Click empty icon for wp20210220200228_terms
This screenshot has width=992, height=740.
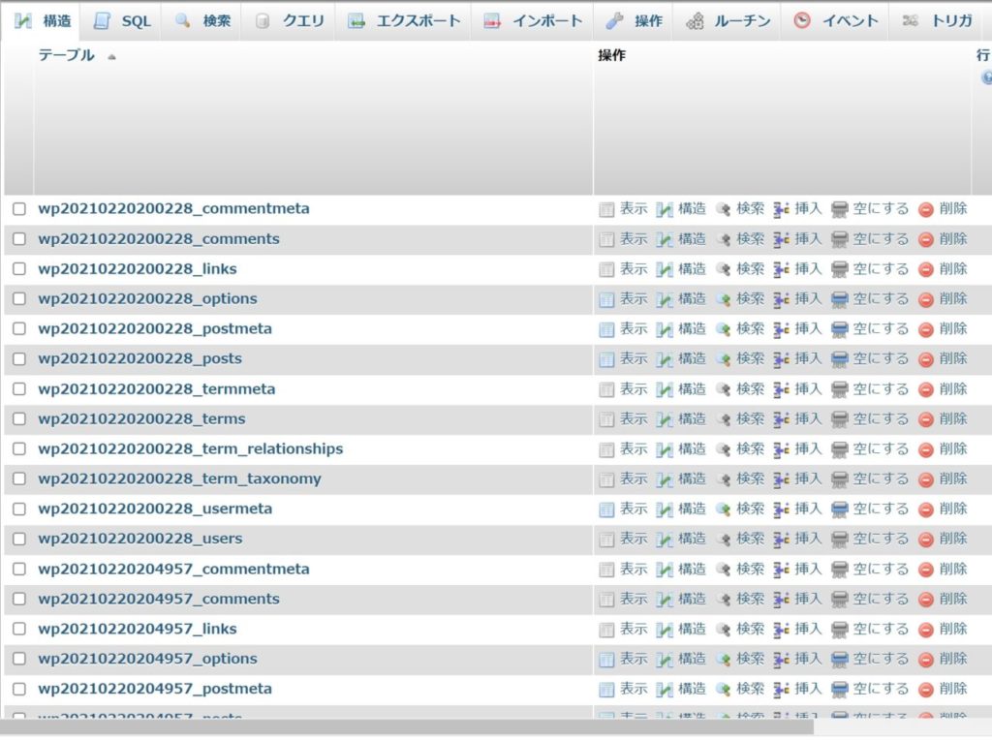tap(840, 419)
